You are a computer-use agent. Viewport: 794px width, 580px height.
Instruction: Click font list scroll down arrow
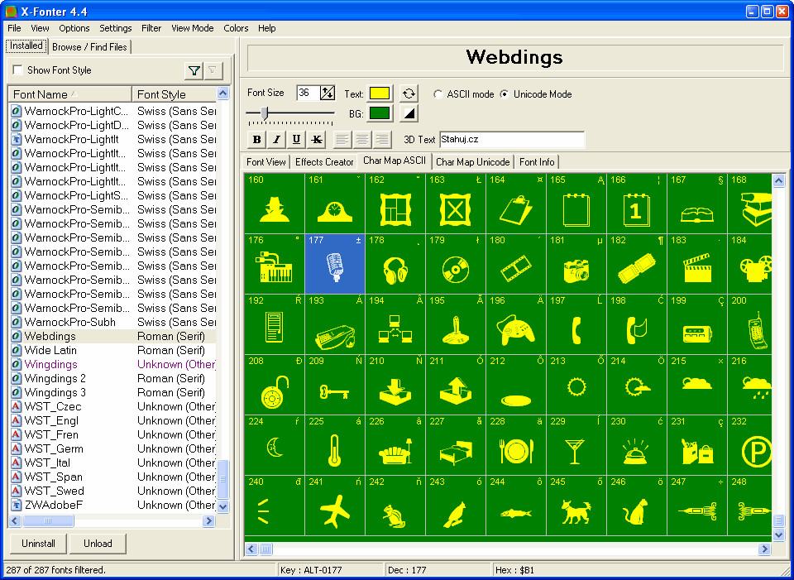coord(222,506)
